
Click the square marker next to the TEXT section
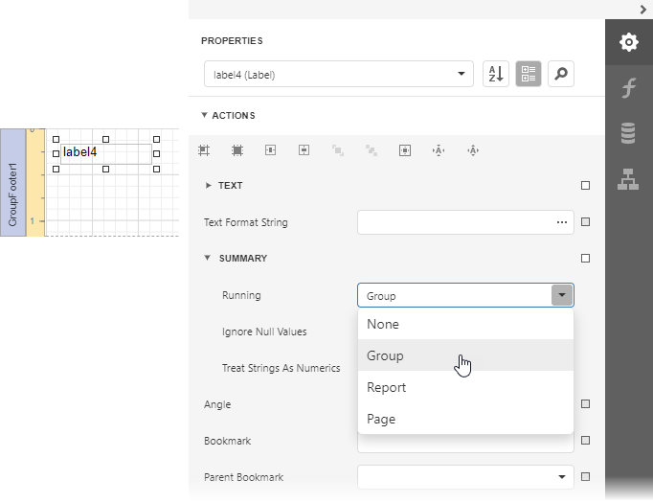click(585, 186)
